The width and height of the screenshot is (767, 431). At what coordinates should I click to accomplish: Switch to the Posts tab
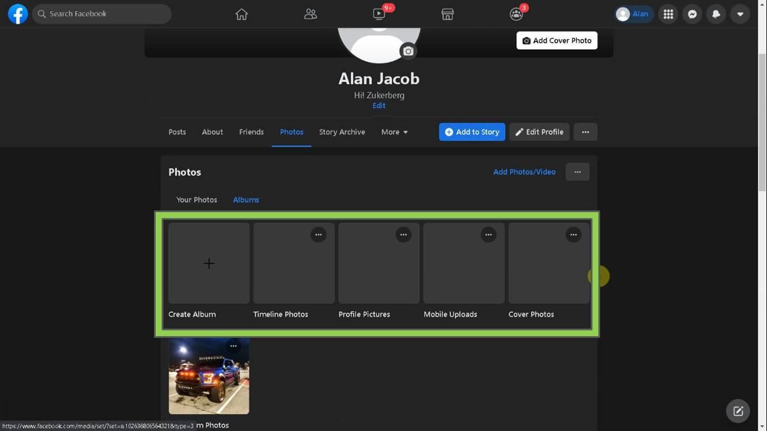177,132
